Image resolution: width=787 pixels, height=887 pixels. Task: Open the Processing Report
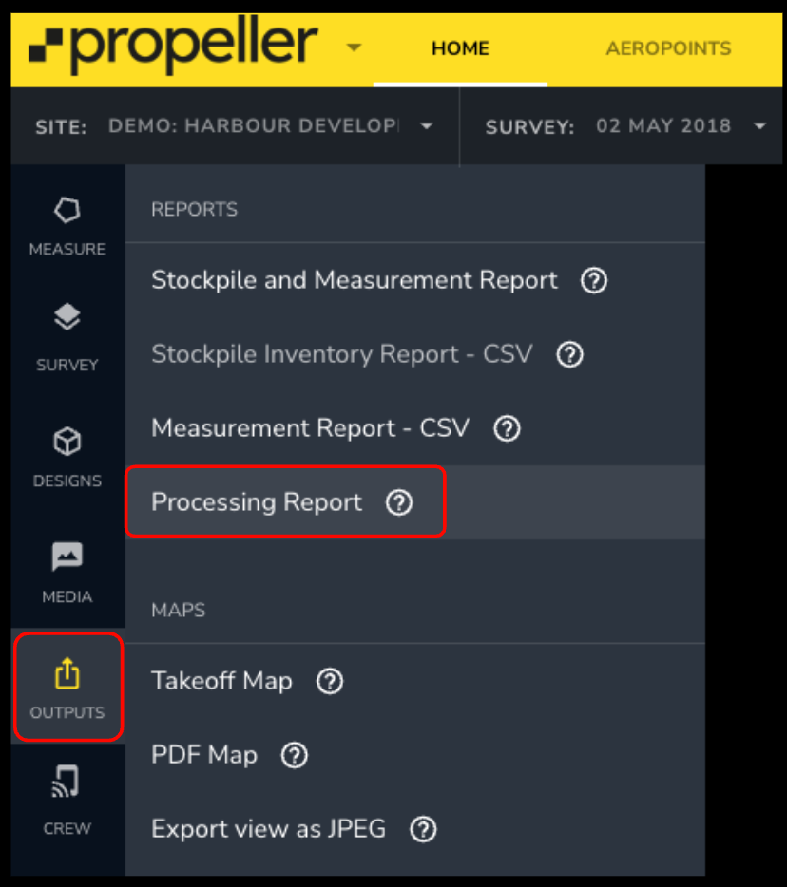[x=257, y=502]
